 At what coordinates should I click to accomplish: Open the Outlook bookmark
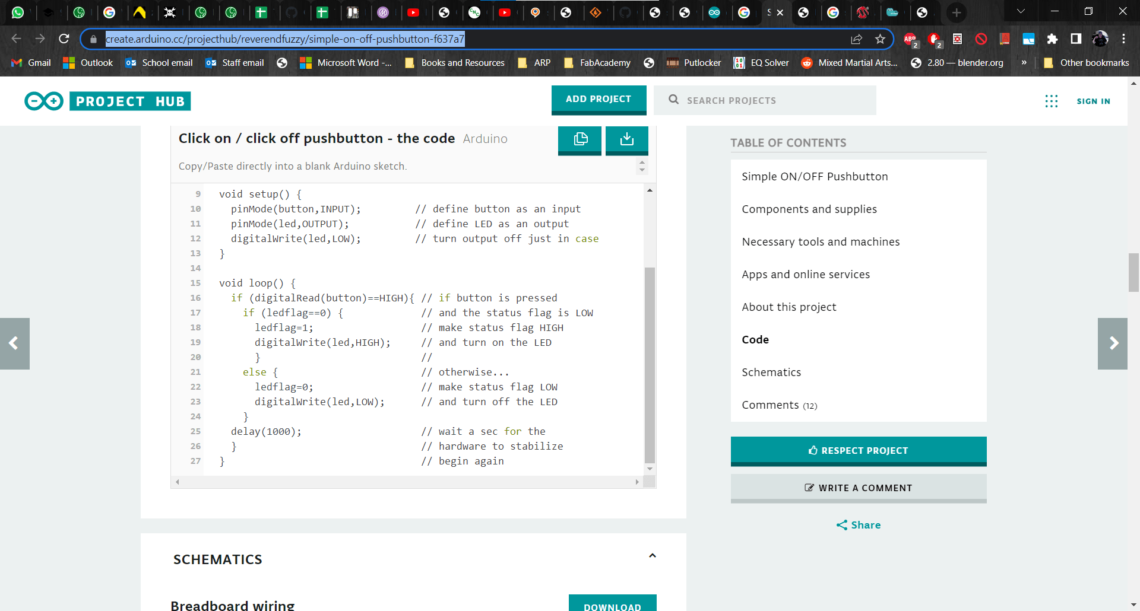pos(88,63)
